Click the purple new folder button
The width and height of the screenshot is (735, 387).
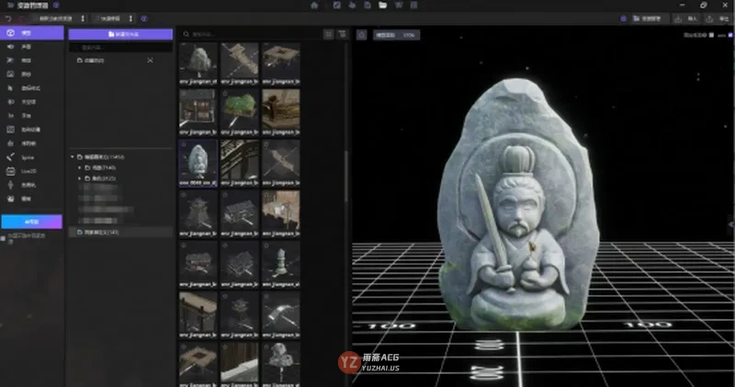[x=120, y=34]
